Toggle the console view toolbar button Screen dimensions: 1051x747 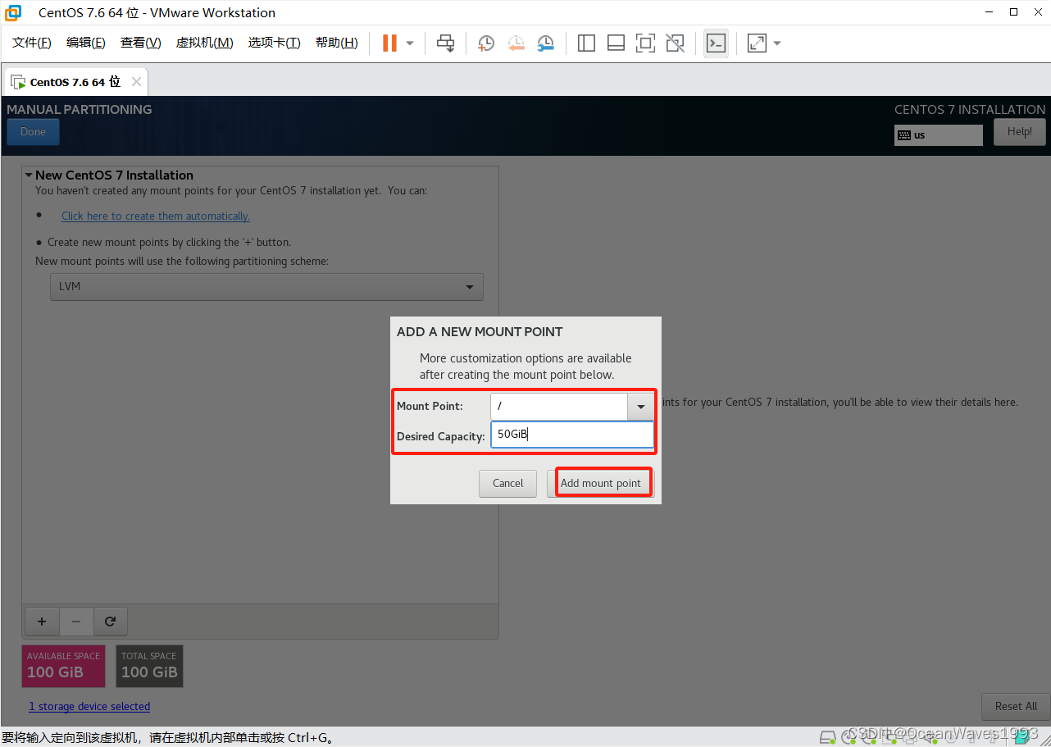point(716,43)
